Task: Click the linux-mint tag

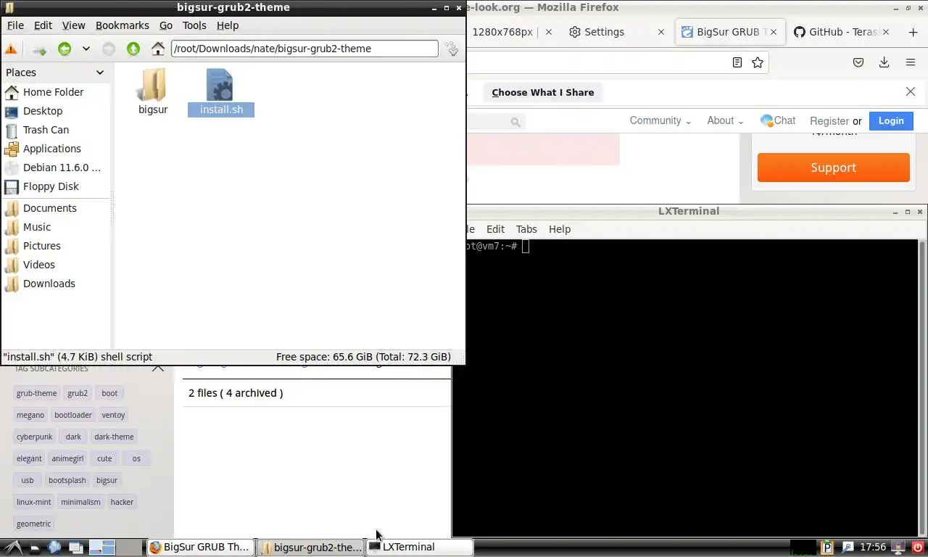Action: pyautogui.click(x=34, y=502)
